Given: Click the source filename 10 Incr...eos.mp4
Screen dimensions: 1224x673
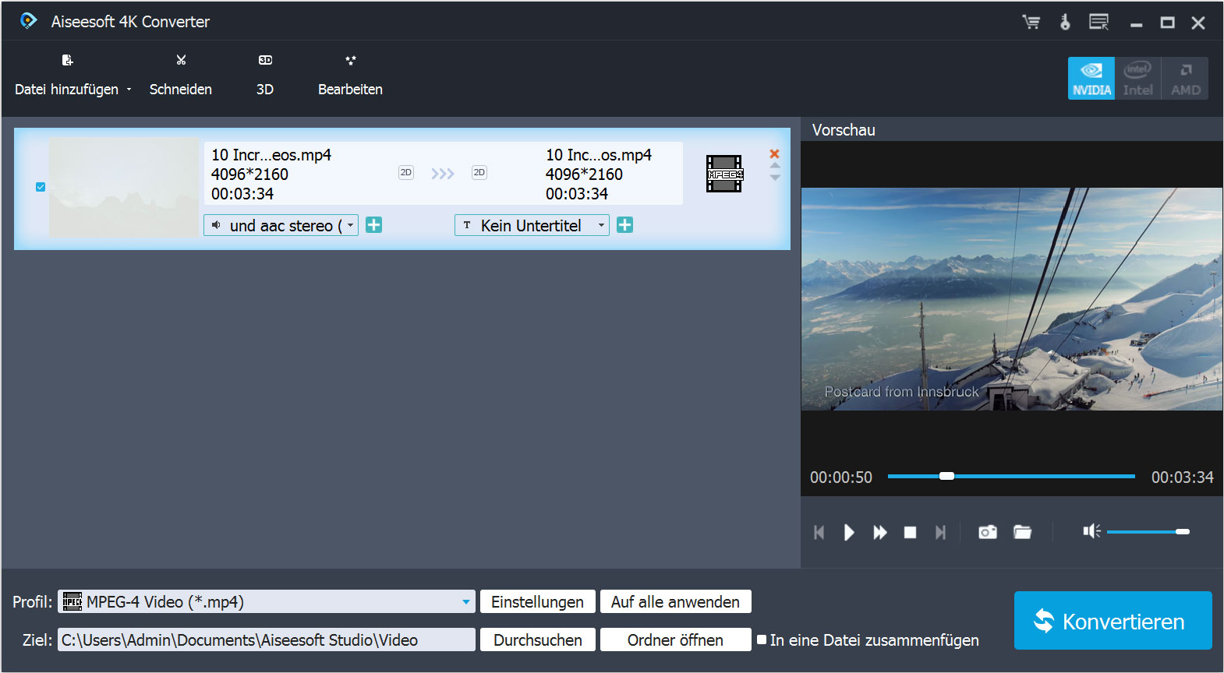Looking at the screenshot, I should pos(271,155).
